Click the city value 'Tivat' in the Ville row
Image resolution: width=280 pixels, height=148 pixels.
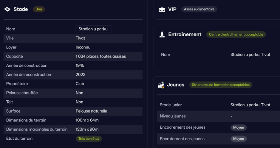point(80,38)
